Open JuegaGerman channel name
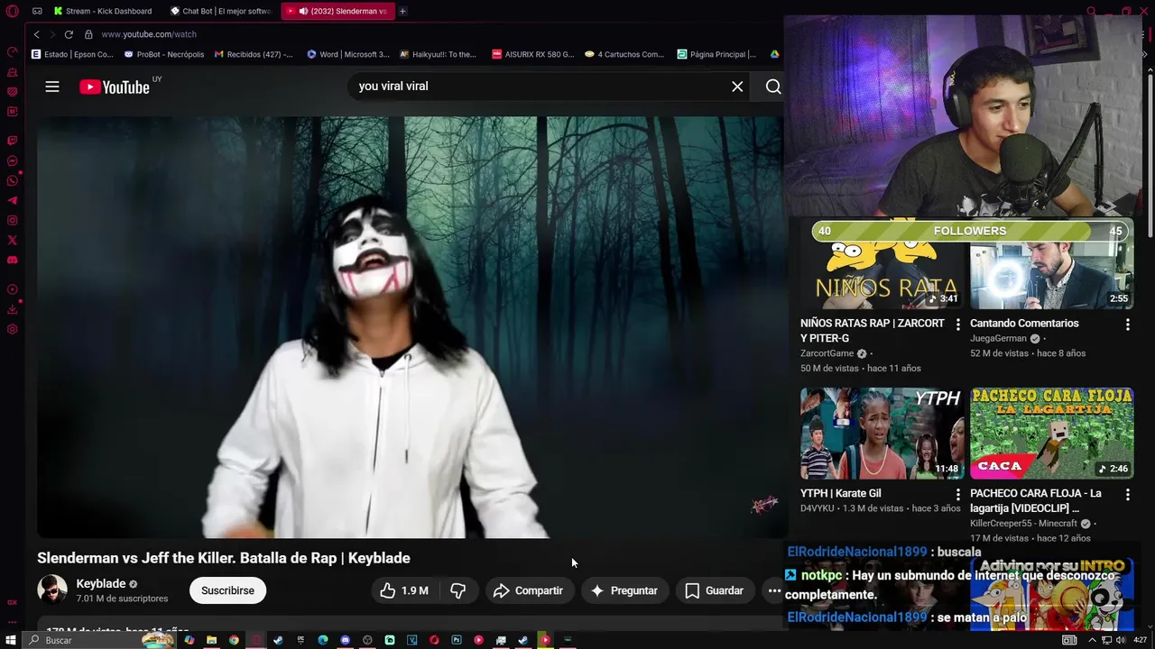Image resolution: width=1155 pixels, height=649 pixels. 999,339
